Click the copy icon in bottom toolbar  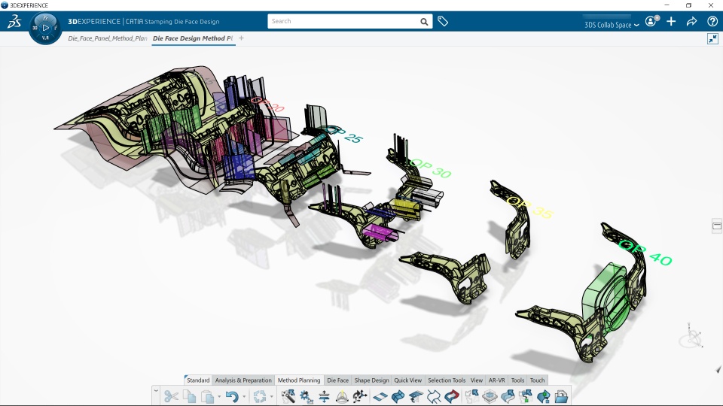189,396
